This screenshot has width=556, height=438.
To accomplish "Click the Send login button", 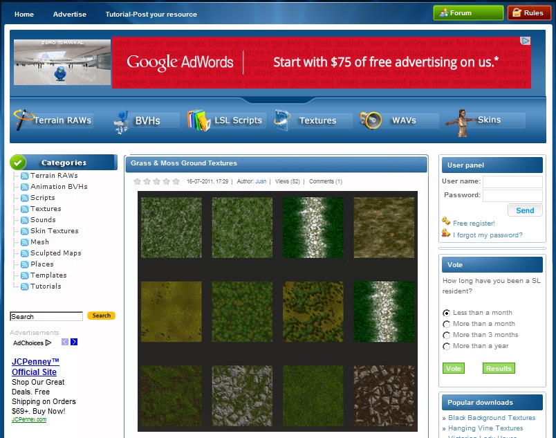I will pos(525,210).
